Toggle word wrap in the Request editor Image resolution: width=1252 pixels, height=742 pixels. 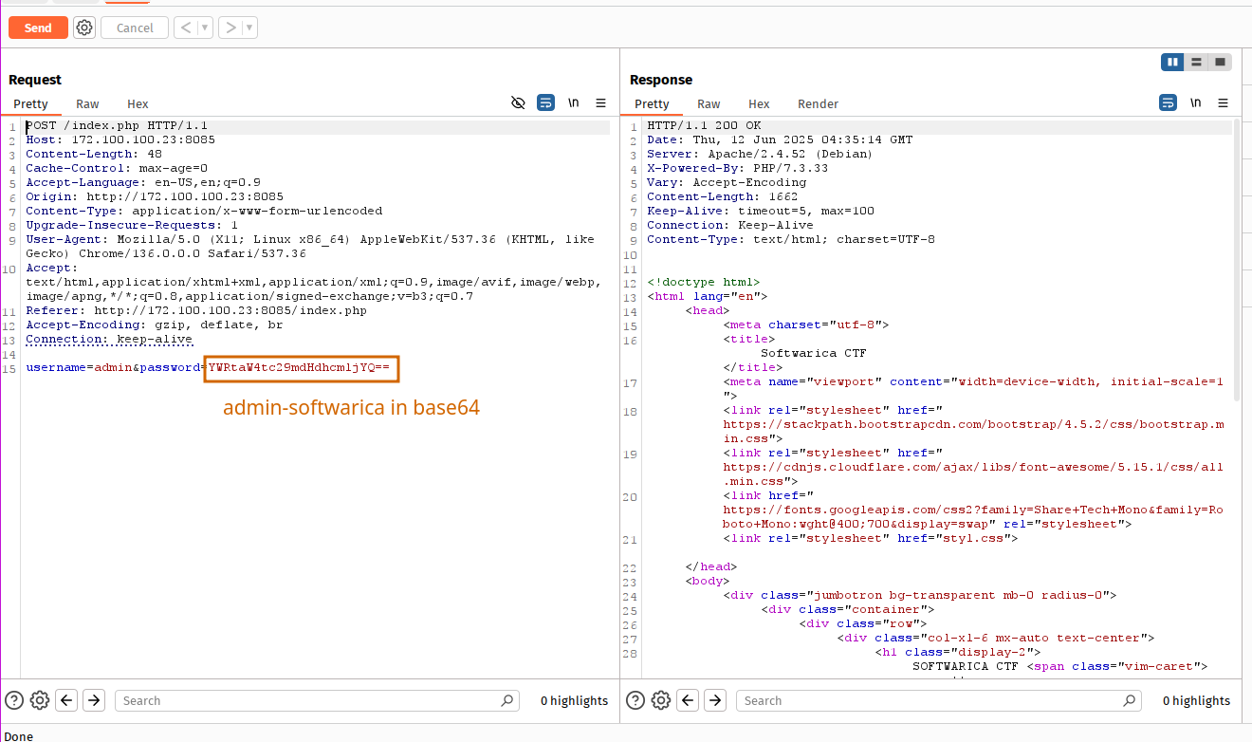coord(545,102)
